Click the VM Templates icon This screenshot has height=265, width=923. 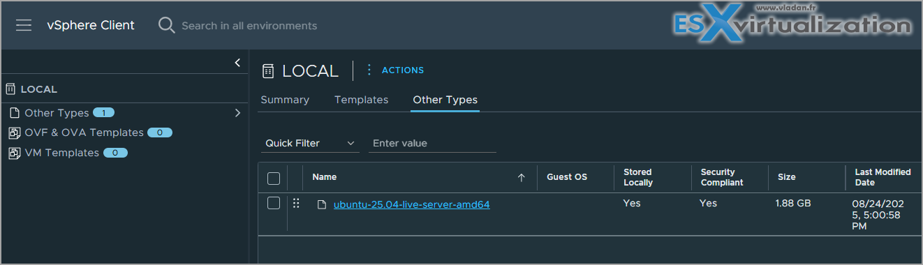[x=15, y=153]
